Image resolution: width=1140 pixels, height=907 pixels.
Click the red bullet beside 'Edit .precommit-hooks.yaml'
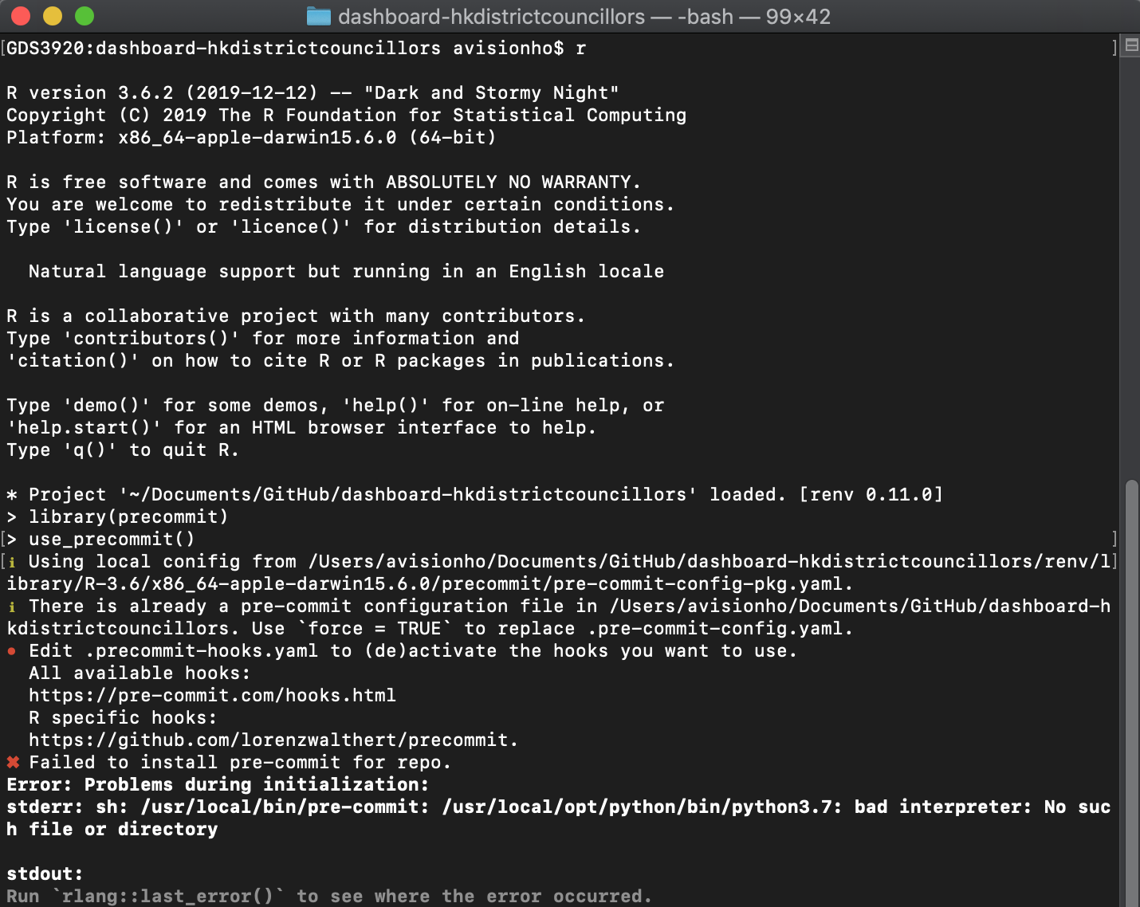point(11,651)
